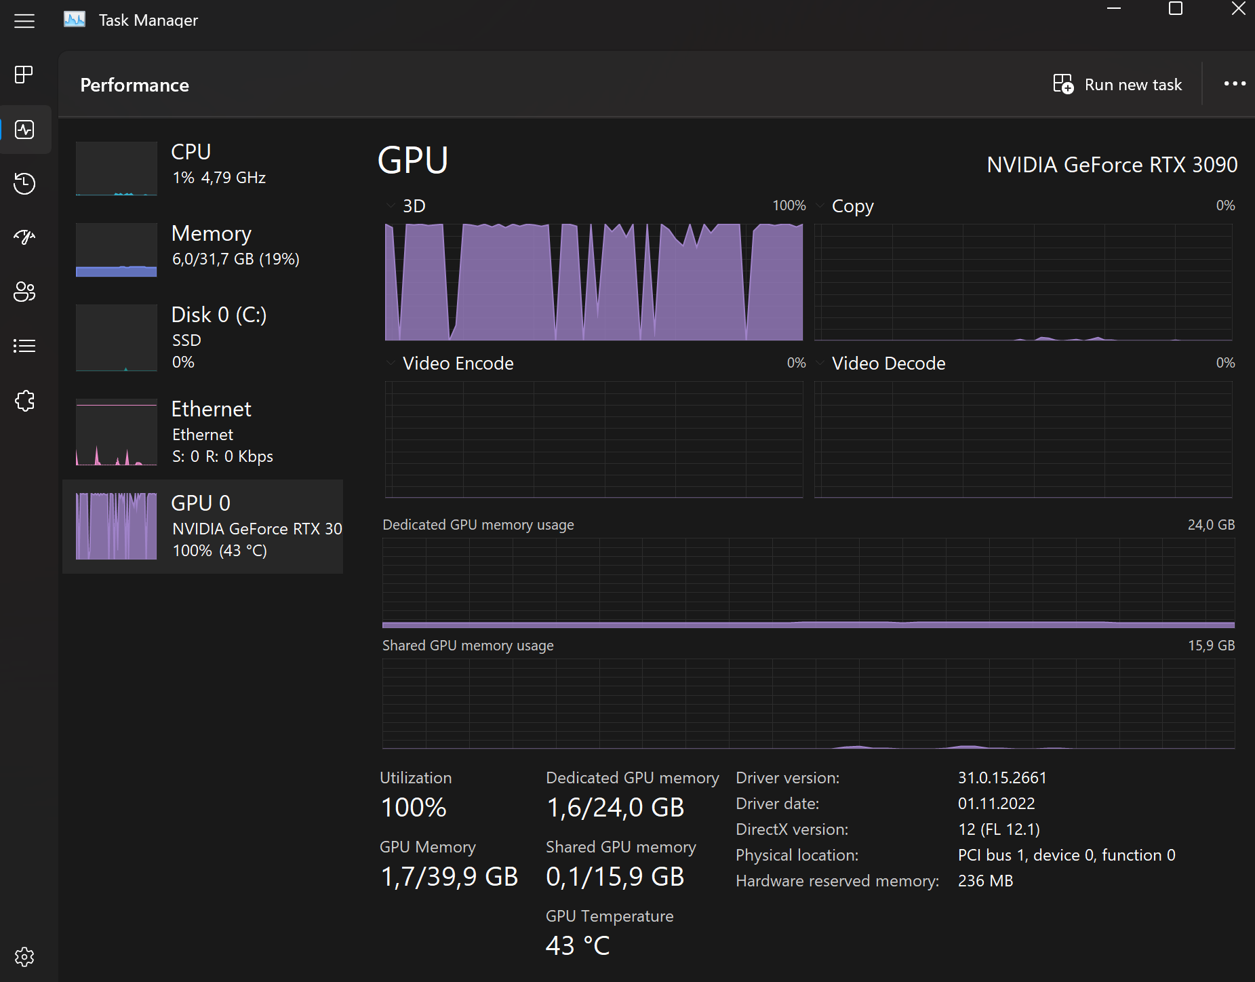
Task: Select the GPU 0 entry
Action: pos(203,526)
